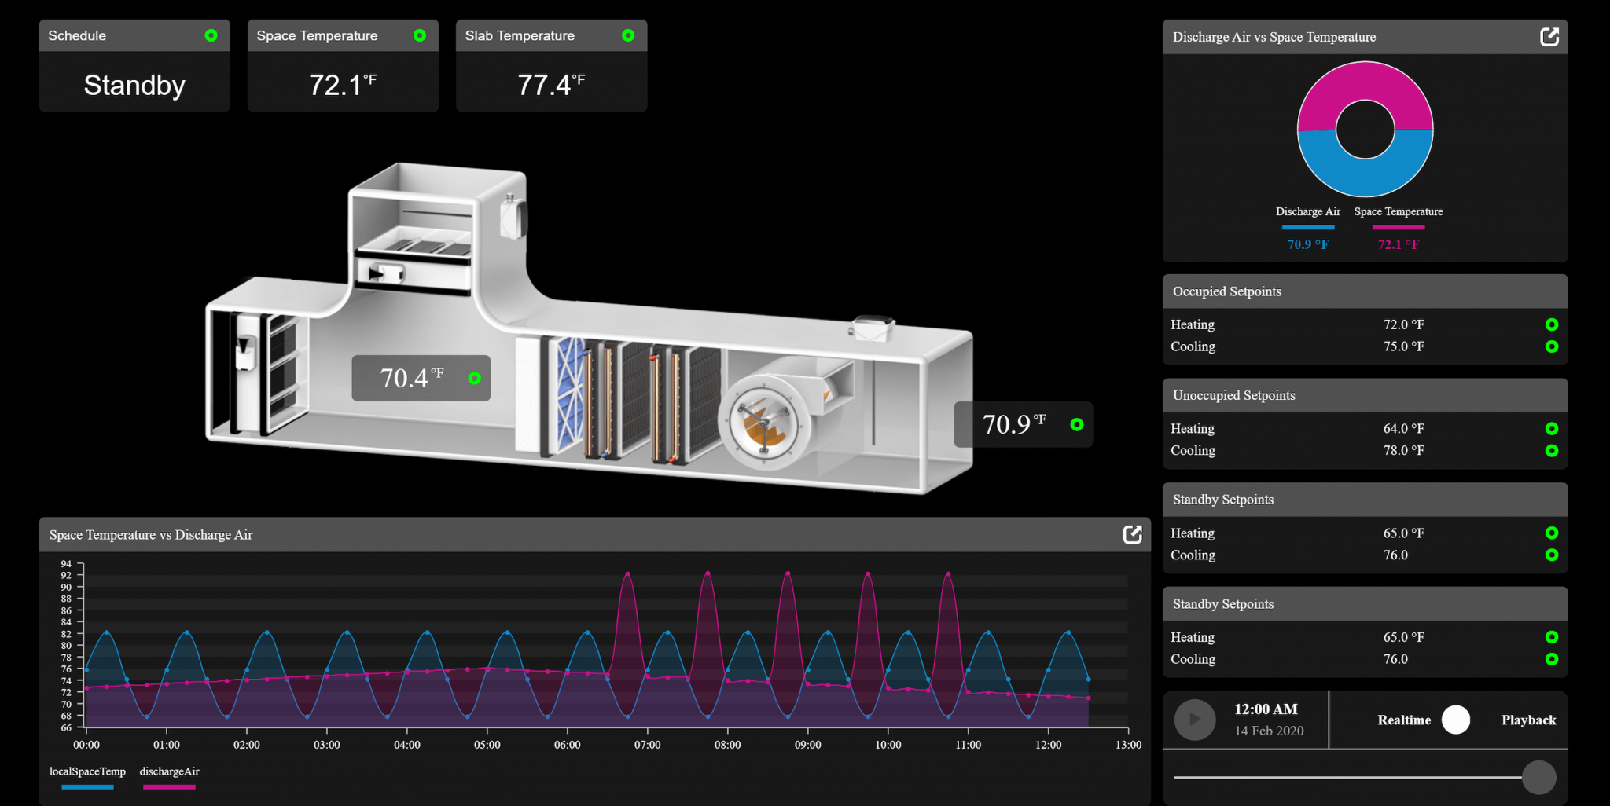Viewport: 1610px width, 806px height.
Task: Click the status indicator on the Schedule tile
Action: click(x=210, y=35)
